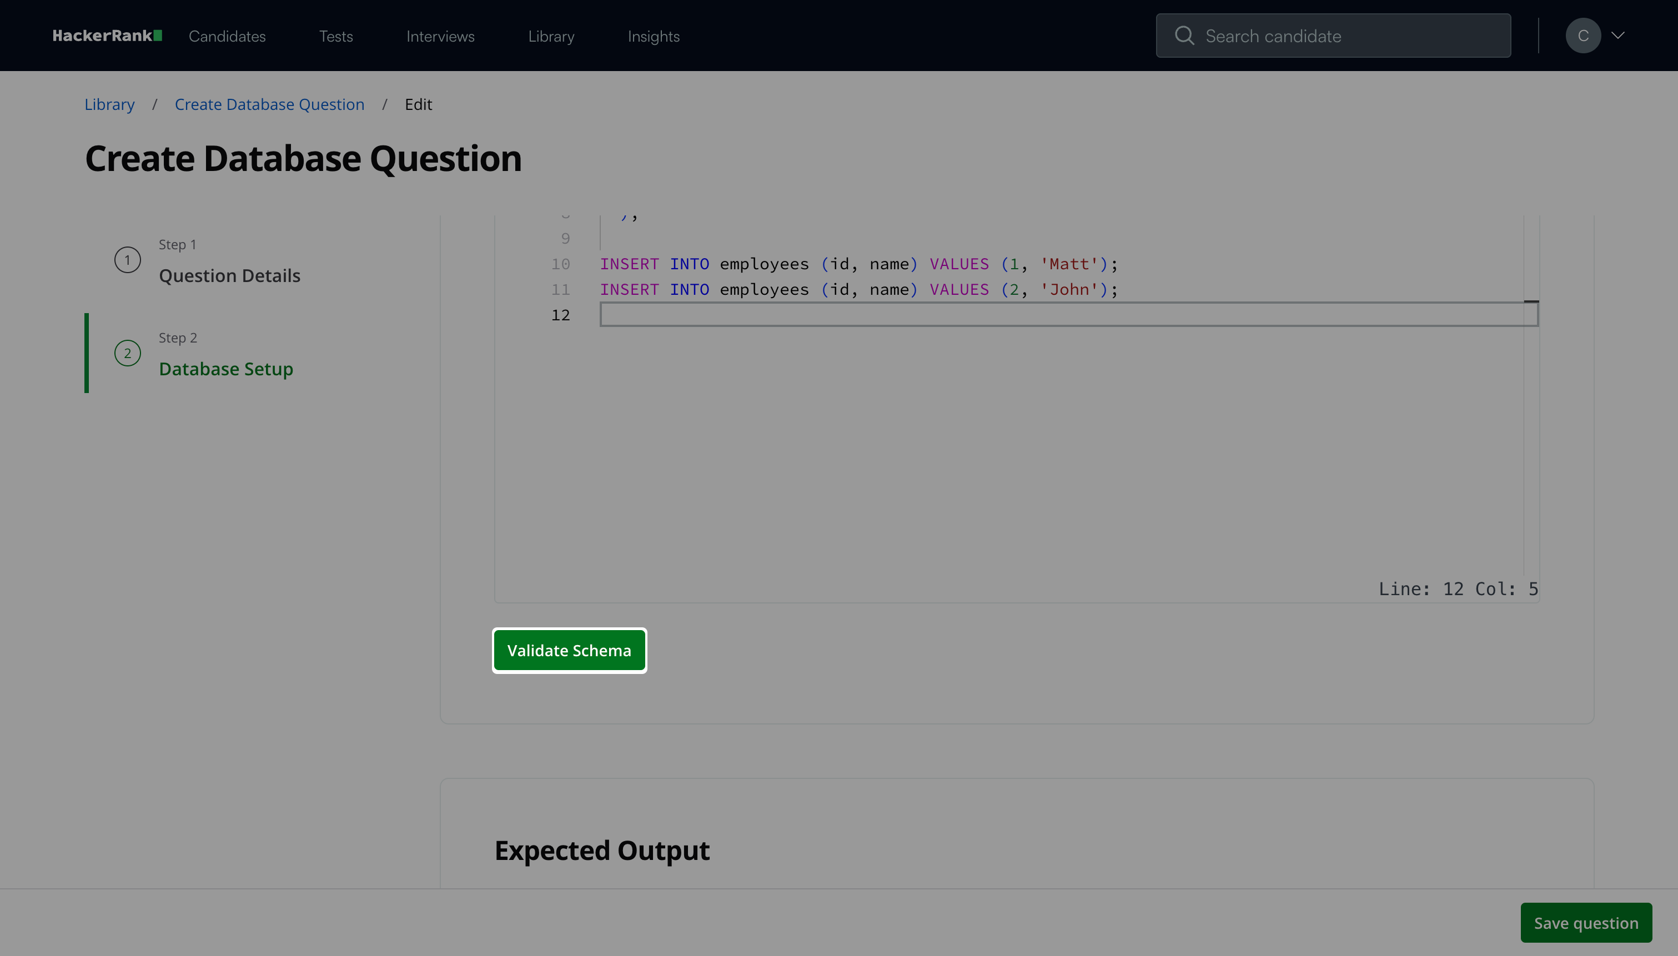1678x956 pixels.
Task: Select the Question Details step
Action: (229, 276)
